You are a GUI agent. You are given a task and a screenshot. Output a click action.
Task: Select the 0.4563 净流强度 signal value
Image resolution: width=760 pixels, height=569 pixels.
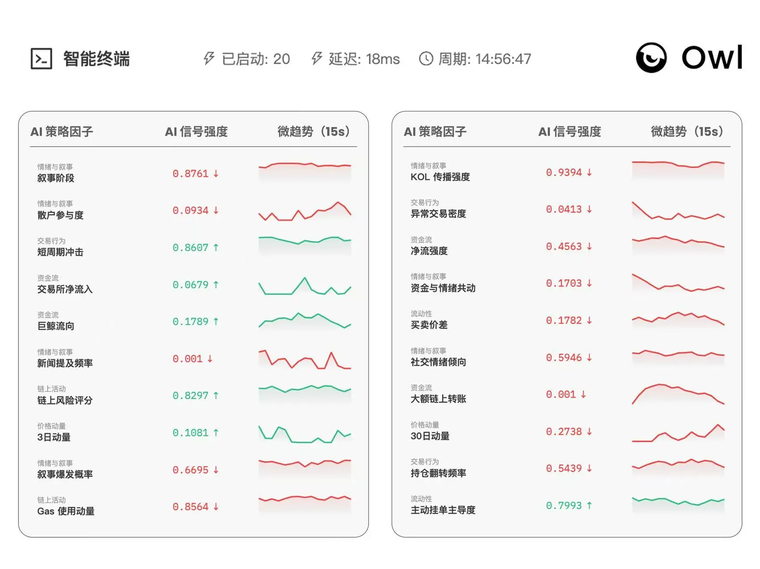564,246
